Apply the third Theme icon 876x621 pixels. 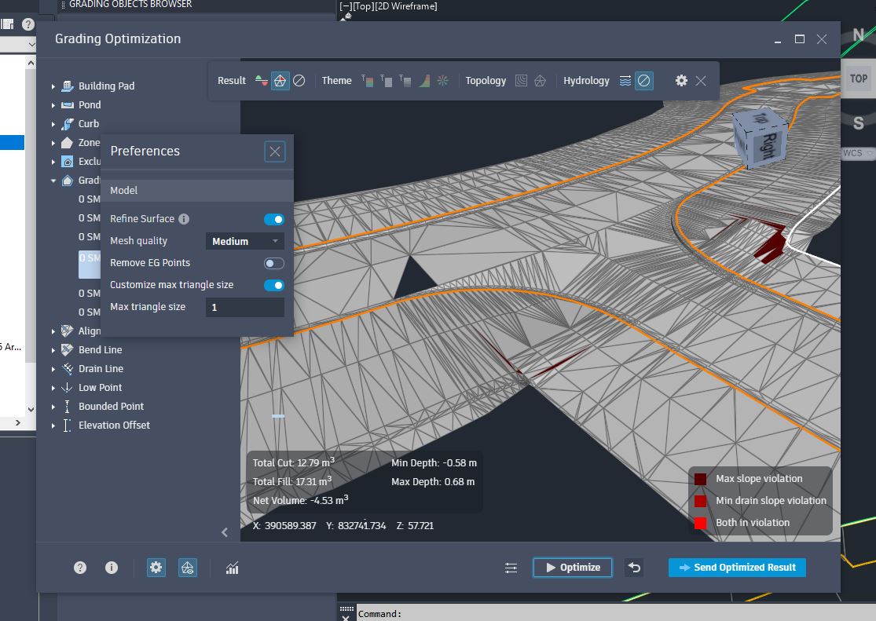[405, 80]
